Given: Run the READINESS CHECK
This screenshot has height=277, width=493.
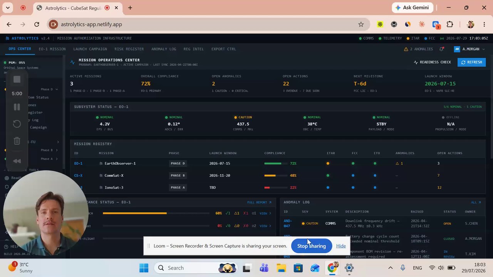Looking at the screenshot, I should (x=432, y=62).
